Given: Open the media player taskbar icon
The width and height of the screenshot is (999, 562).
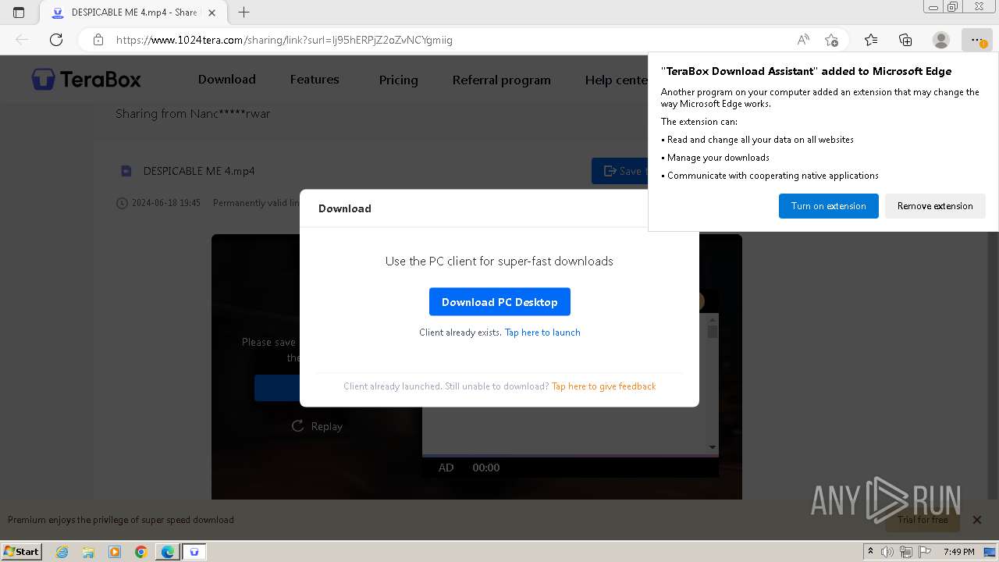Looking at the screenshot, I should tap(115, 552).
